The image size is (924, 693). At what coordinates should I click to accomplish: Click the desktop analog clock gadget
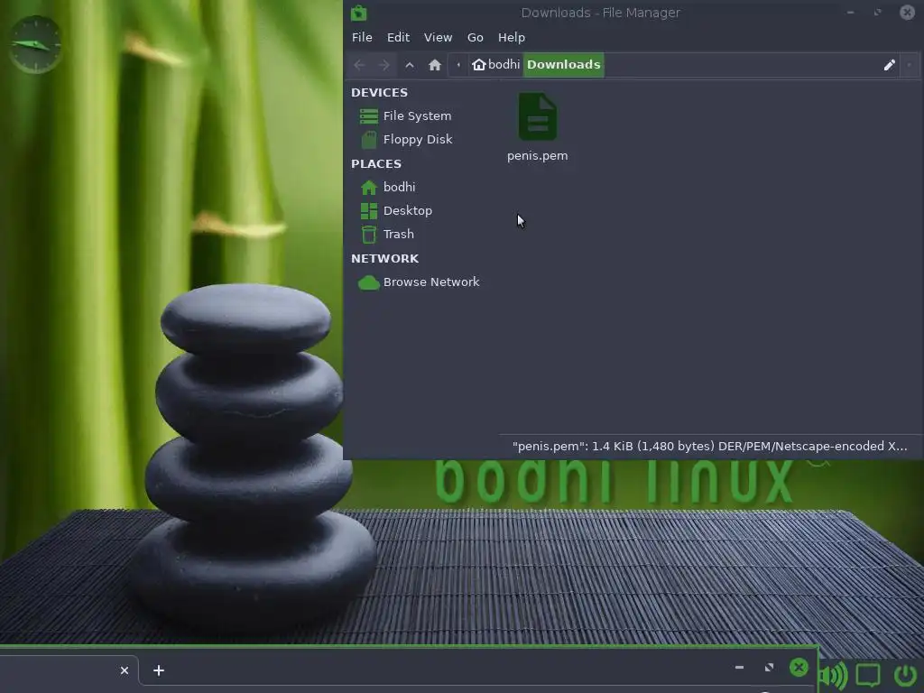tap(35, 45)
